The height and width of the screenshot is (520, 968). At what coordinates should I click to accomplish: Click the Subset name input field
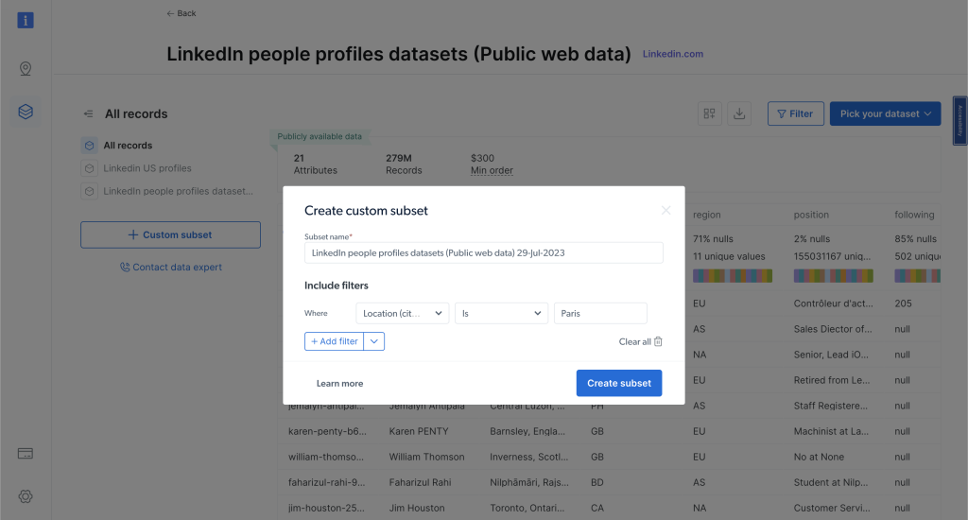[x=483, y=253]
